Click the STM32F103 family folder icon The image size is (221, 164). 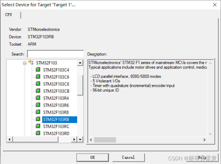coord(31,62)
